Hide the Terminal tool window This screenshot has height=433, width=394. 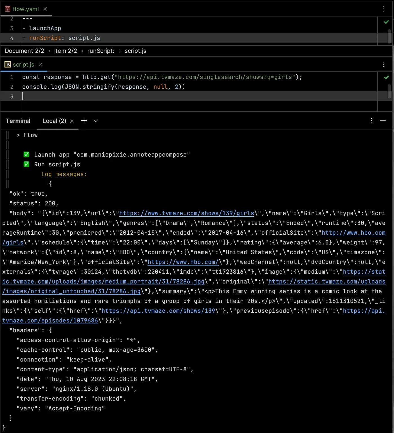(x=383, y=121)
